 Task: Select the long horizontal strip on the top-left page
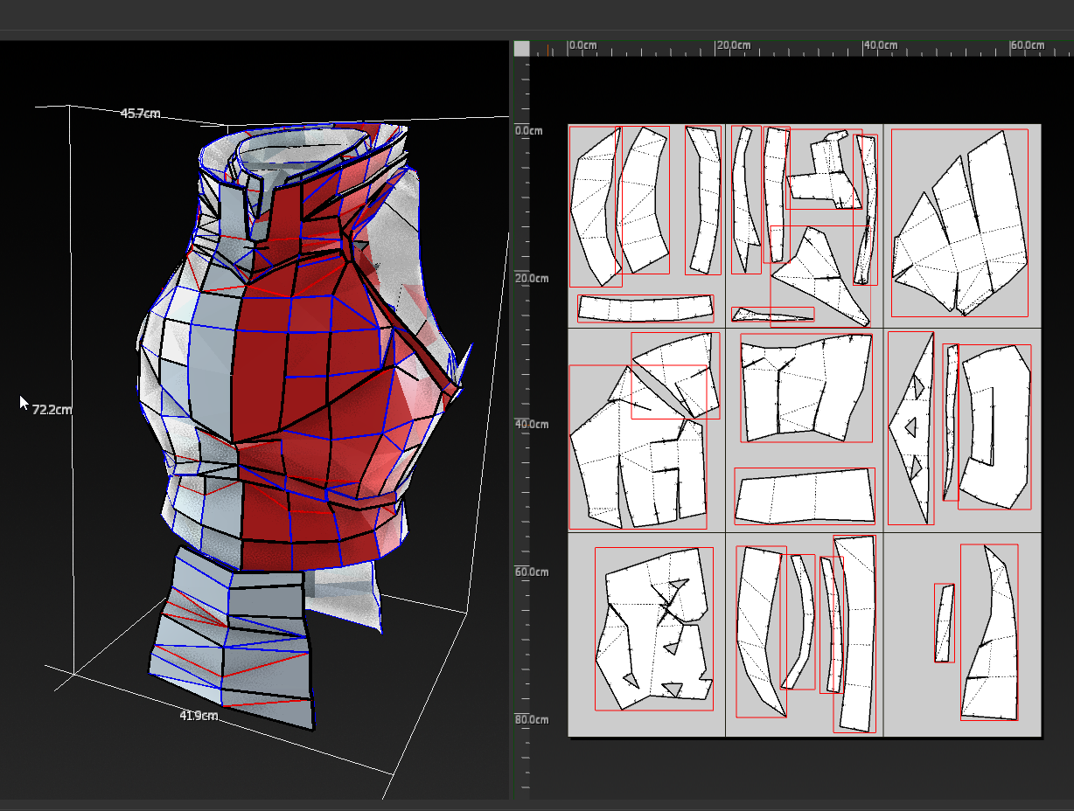[x=645, y=308]
